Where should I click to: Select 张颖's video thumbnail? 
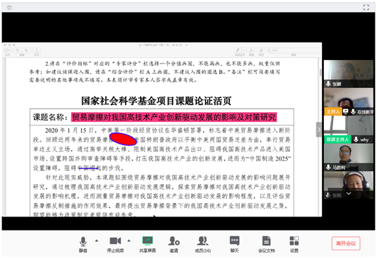point(349,73)
